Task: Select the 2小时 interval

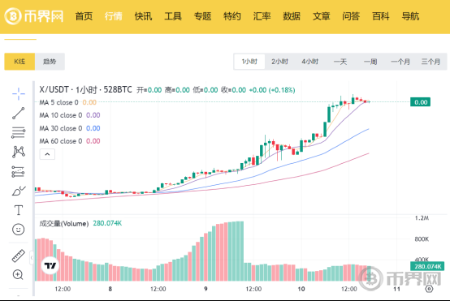Action: (279, 62)
